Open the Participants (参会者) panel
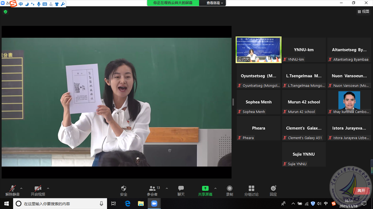This screenshot has height=209, width=373. click(x=153, y=190)
